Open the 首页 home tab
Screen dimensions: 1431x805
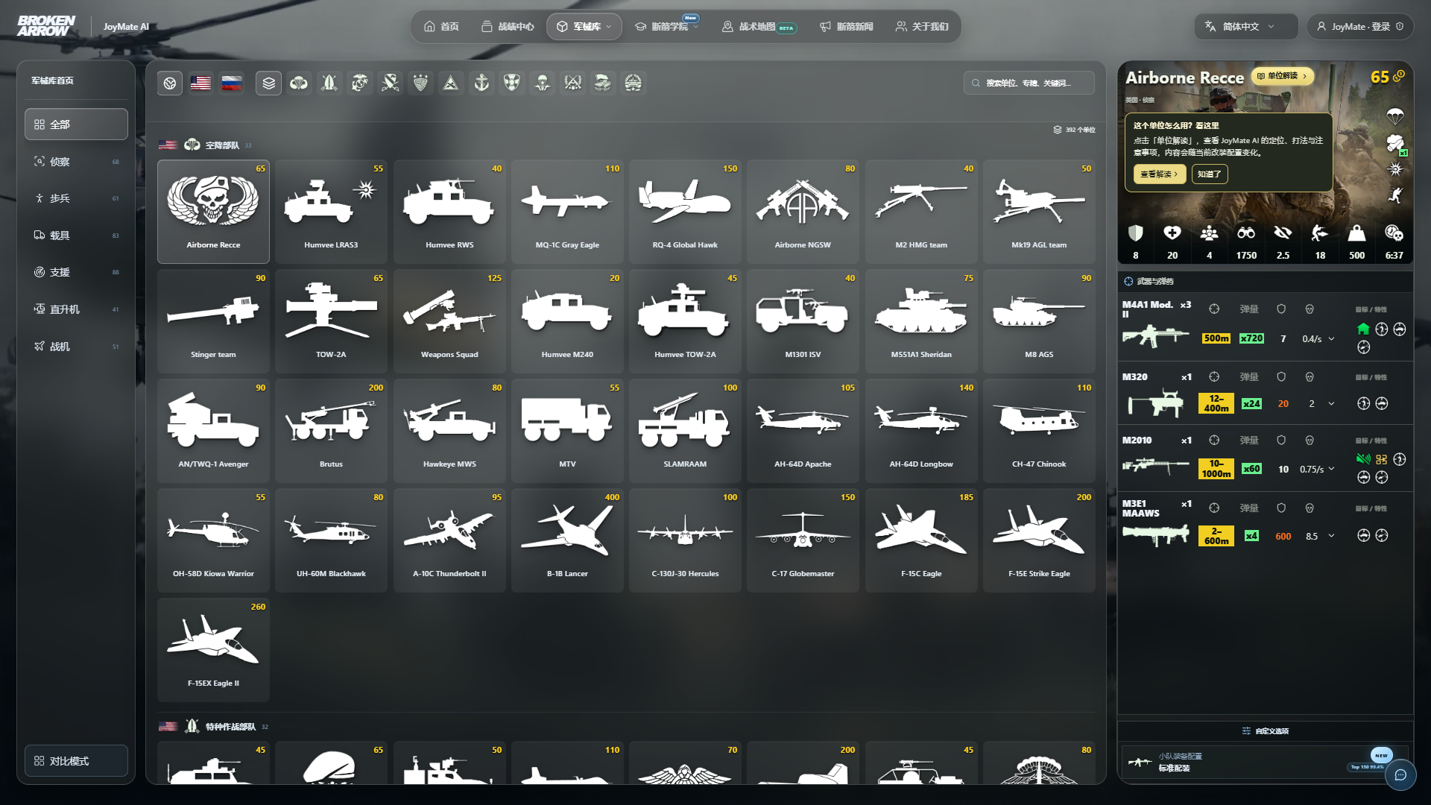[441, 27]
